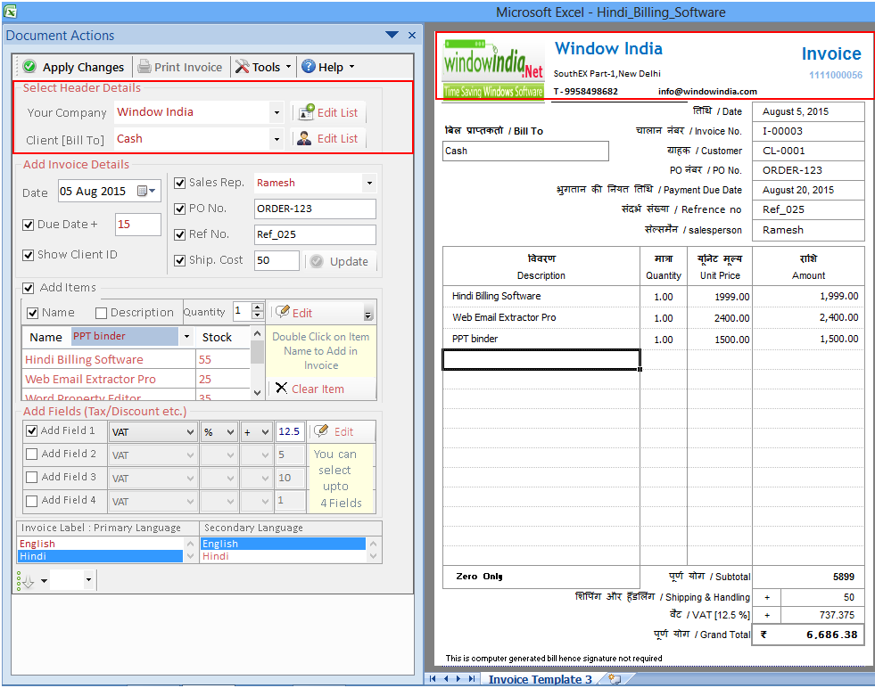This screenshot has height=688, width=875.
Task: Click the Client Edit List button text
Action: pyautogui.click(x=337, y=138)
